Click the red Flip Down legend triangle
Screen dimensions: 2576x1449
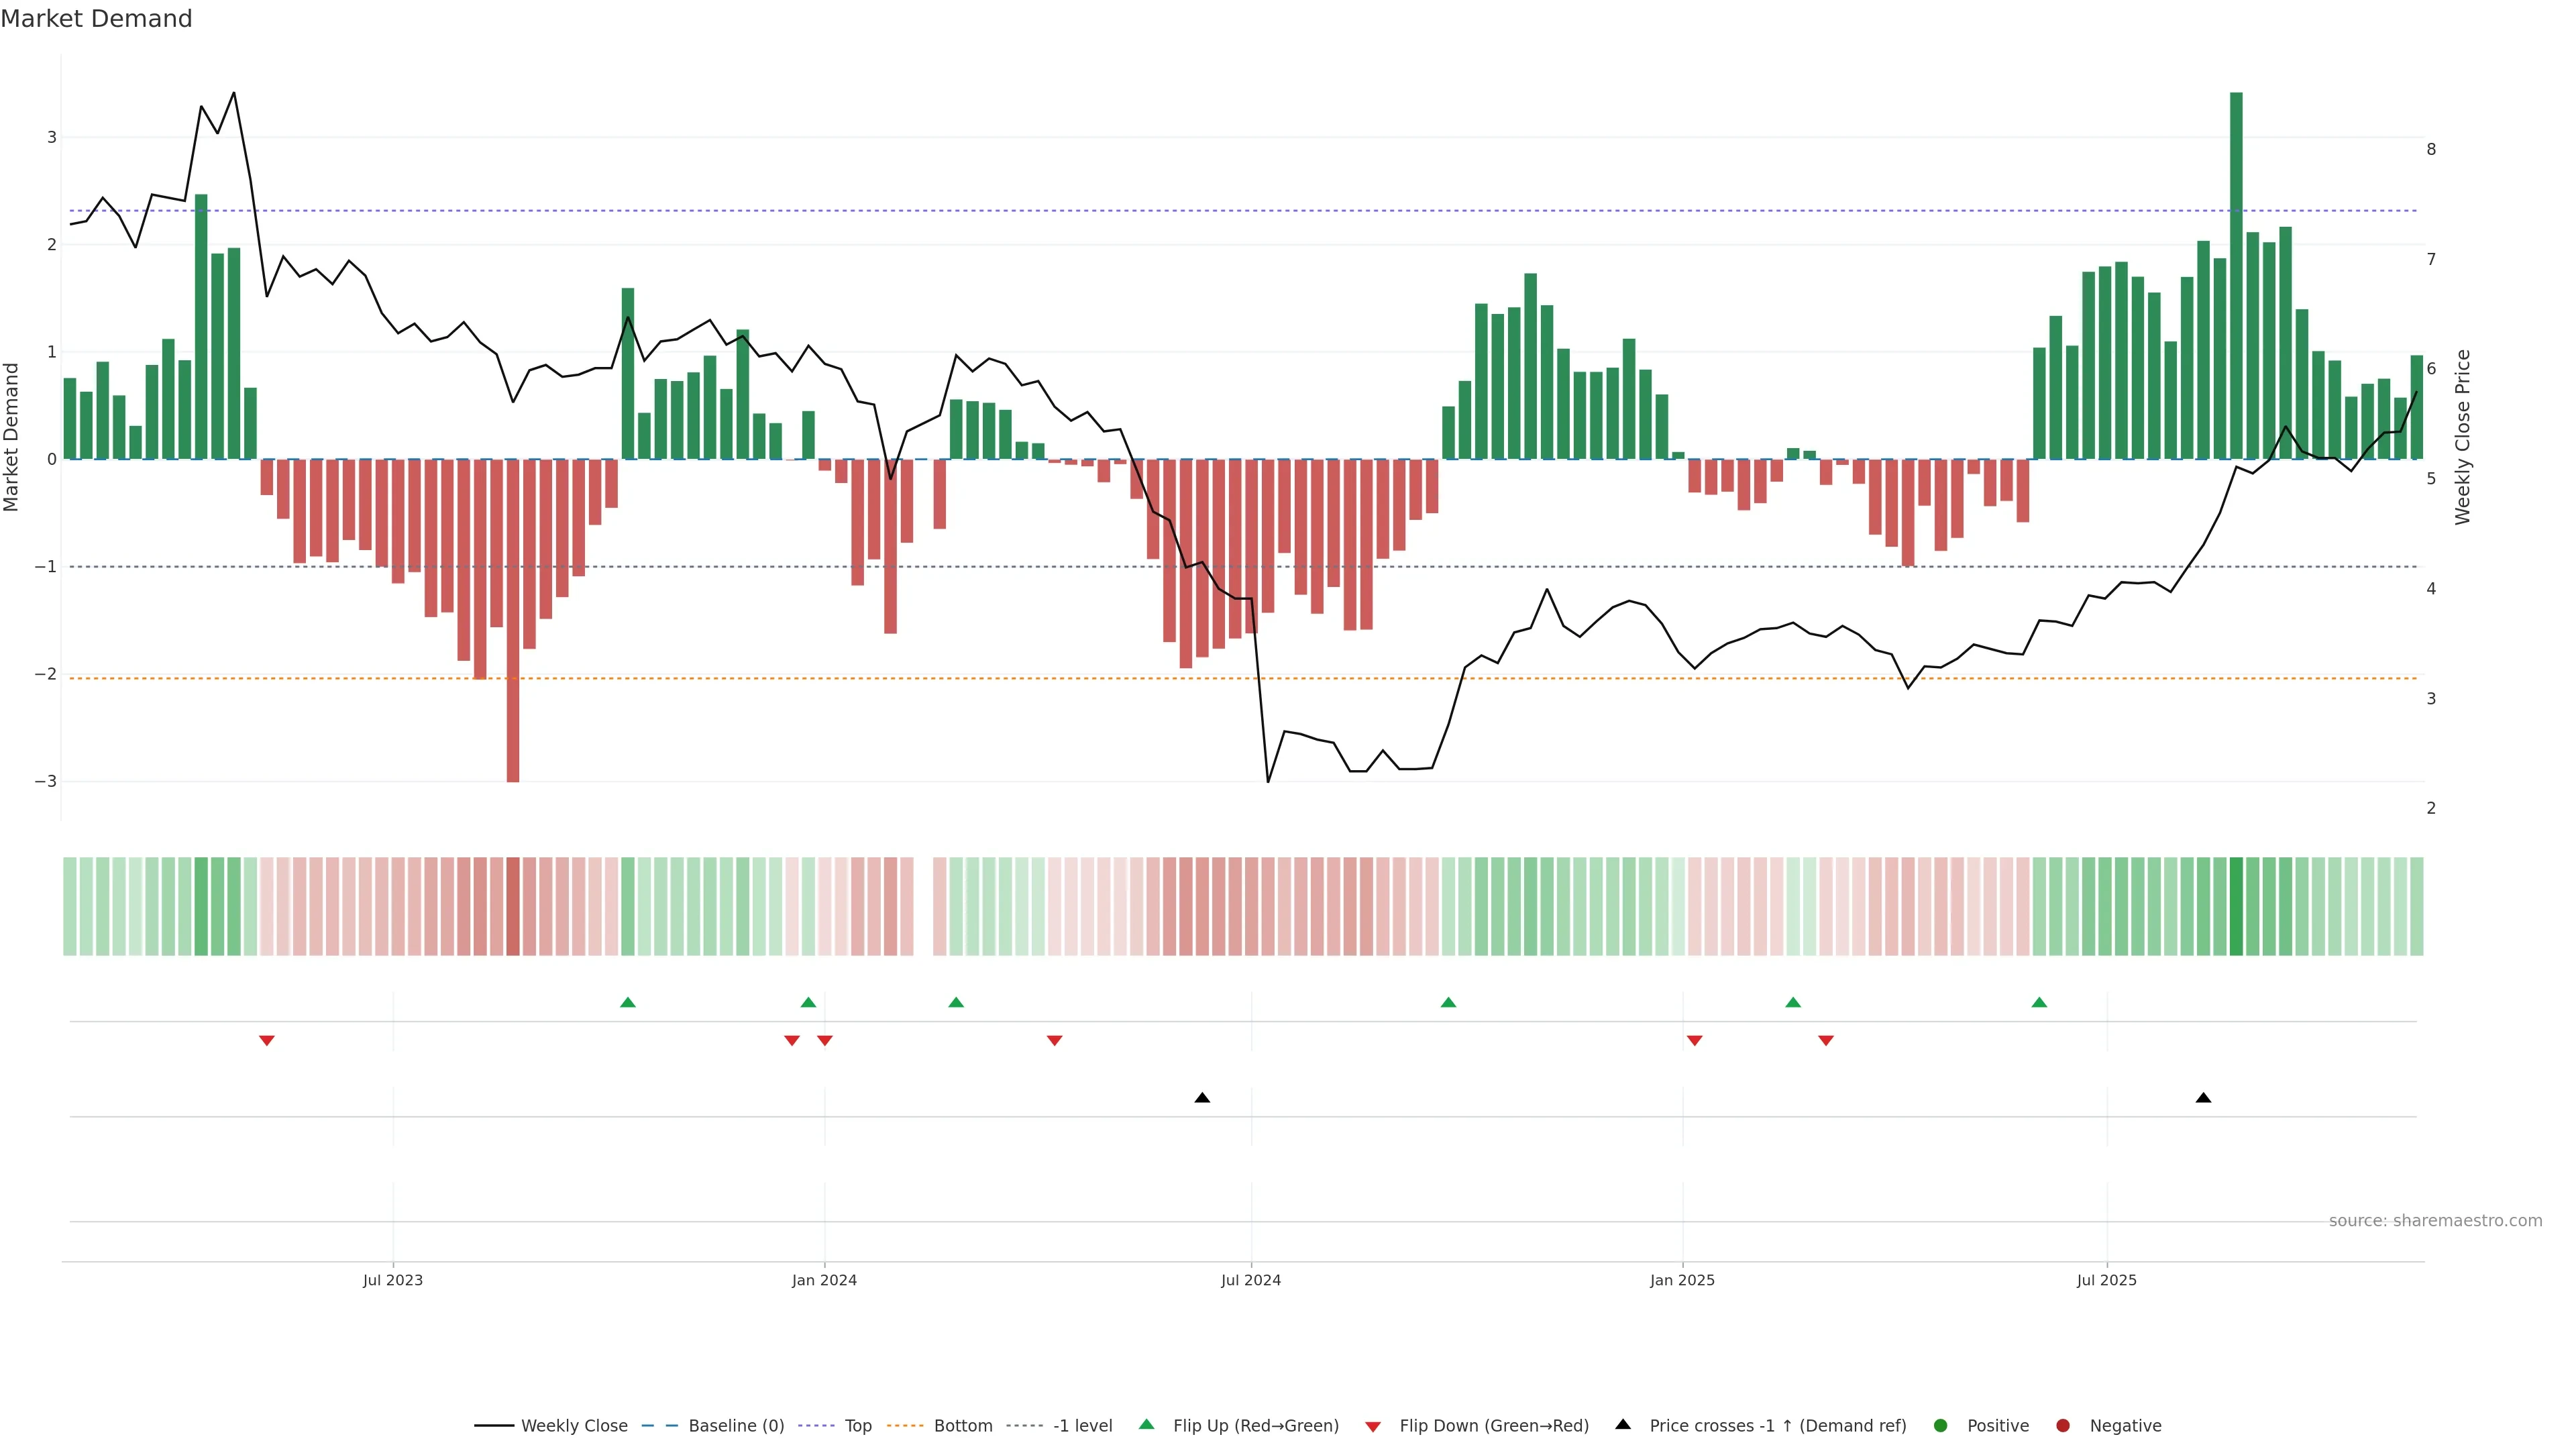tap(1372, 1426)
